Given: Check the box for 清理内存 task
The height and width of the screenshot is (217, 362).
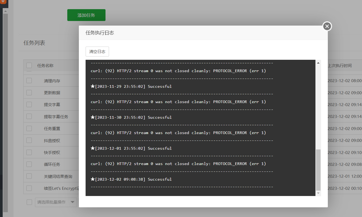Looking at the screenshot, I should coord(29,80).
